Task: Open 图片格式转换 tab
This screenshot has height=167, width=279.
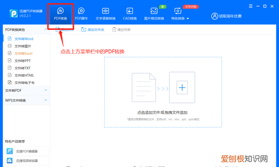Action: pos(154,14)
